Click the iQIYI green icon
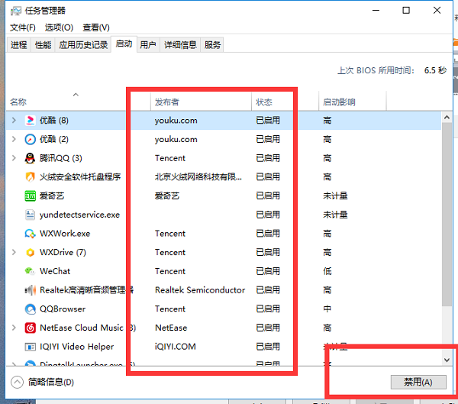Screen dimensions: 458x404 coord(30,196)
